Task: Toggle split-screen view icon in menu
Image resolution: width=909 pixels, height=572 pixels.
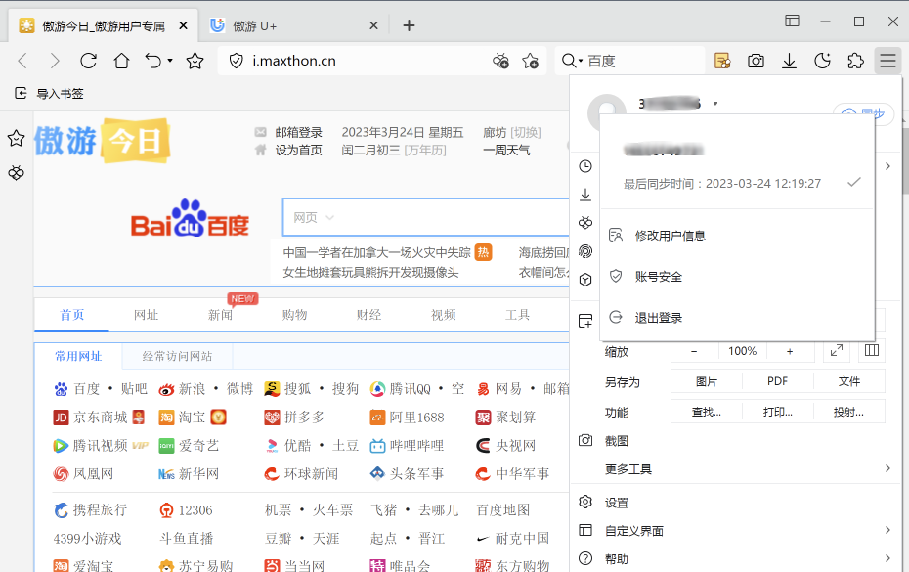Action: point(872,351)
